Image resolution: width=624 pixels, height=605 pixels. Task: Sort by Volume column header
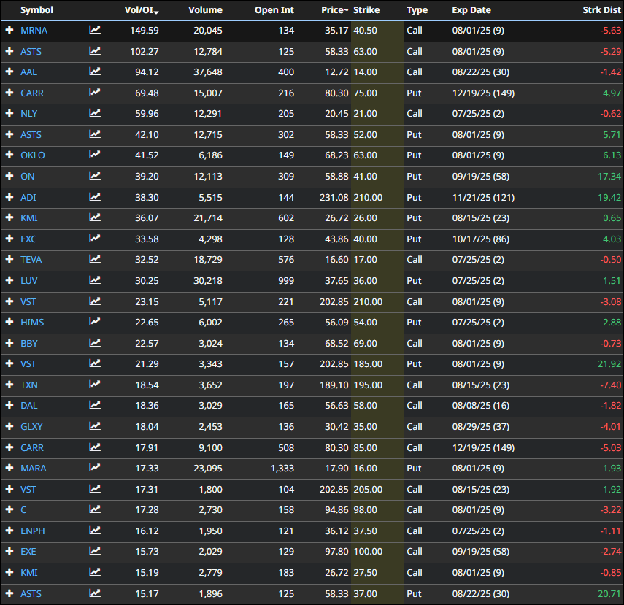[205, 10]
